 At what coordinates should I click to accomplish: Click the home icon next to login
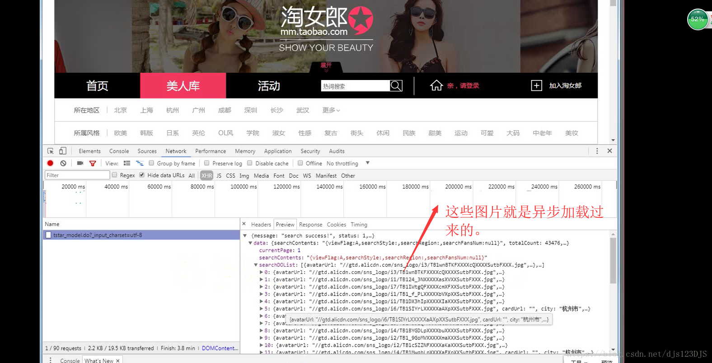pos(436,85)
